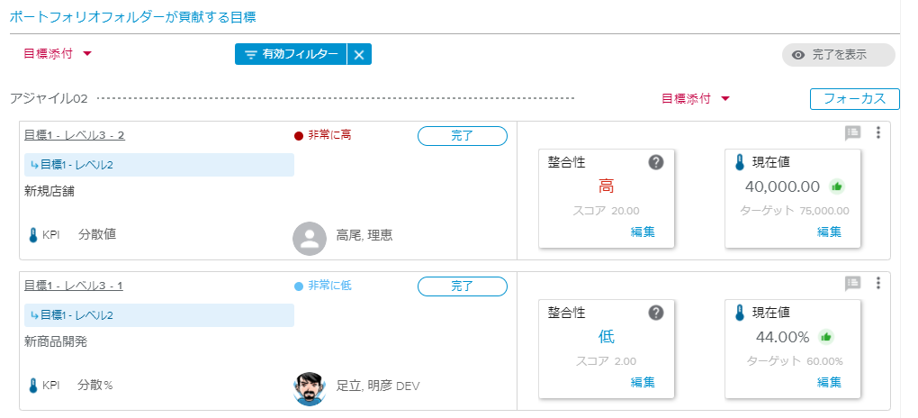This screenshot has width=918, height=418.
Task: Open 有効フィルター filter options
Action: pyautogui.click(x=290, y=55)
